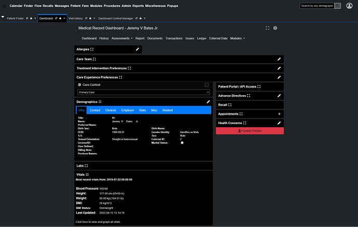The width and height of the screenshot is (358, 227).
Task: Edit Health Concerns with pencil icon
Action: pyautogui.click(x=279, y=123)
